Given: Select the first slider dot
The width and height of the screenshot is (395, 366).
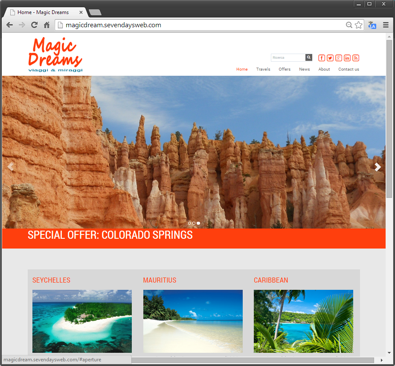Looking at the screenshot, I should (189, 223).
